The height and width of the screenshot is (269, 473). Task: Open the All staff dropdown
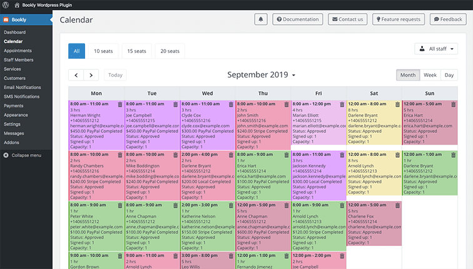click(436, 49)
